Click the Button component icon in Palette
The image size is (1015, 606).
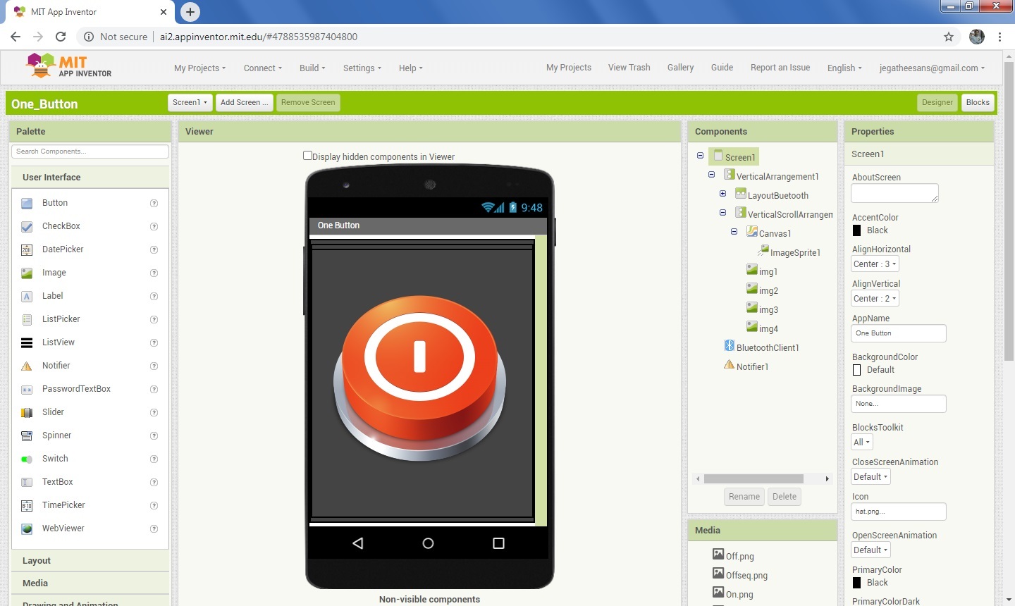tap(27, 204)
